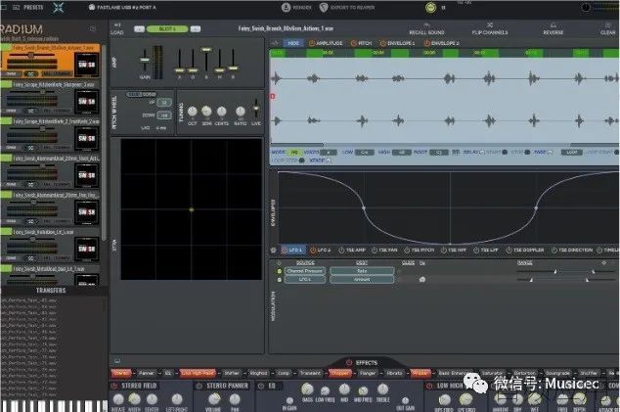620x412 pixels.
Task: Click the center point in the XY pad
Action: pos(192,209)
